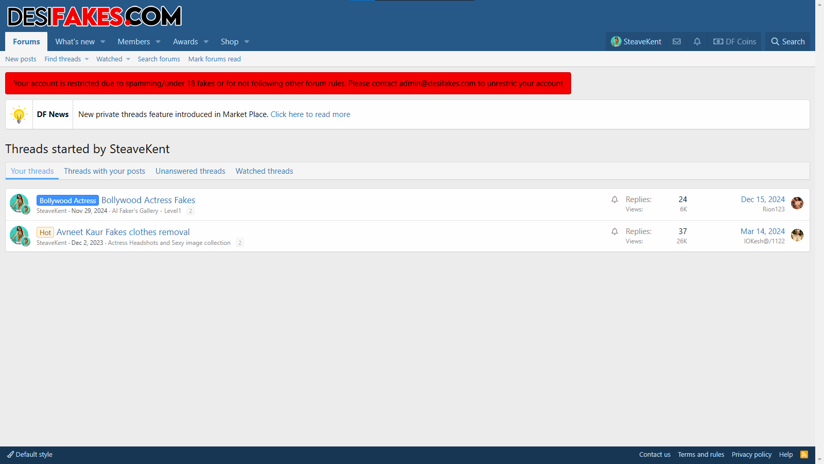Switch to the Your threads tab
The width and height of the screenshot is (824, 464).
coord(32,171)
